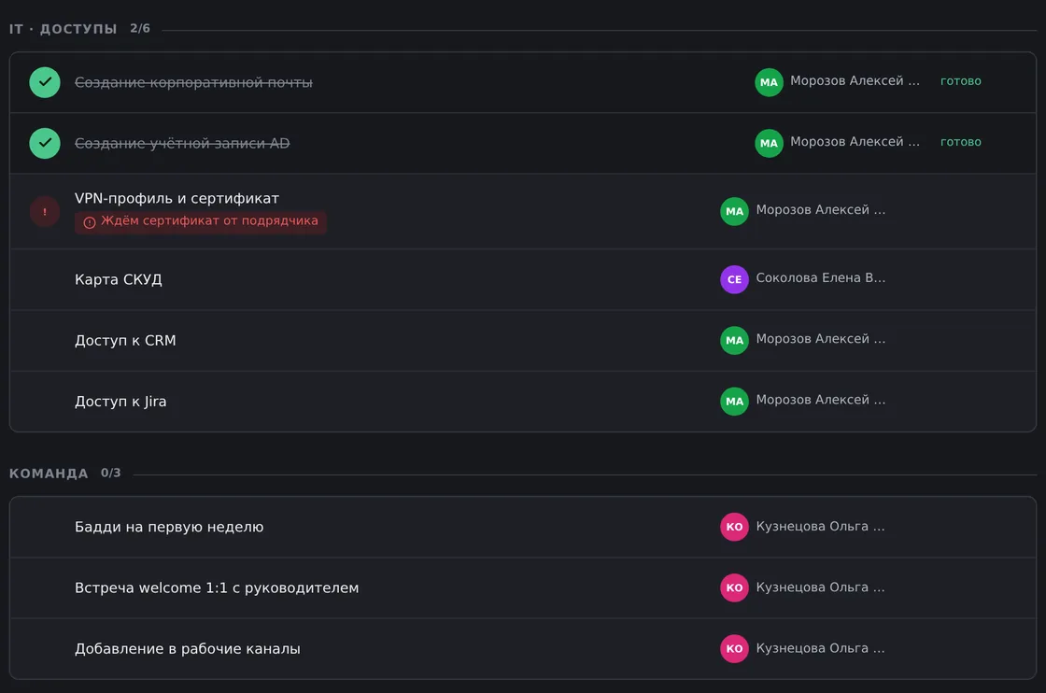Click assignee name Кузнецова Ольга on Бадди row
1046x693 pixels.
821,526
